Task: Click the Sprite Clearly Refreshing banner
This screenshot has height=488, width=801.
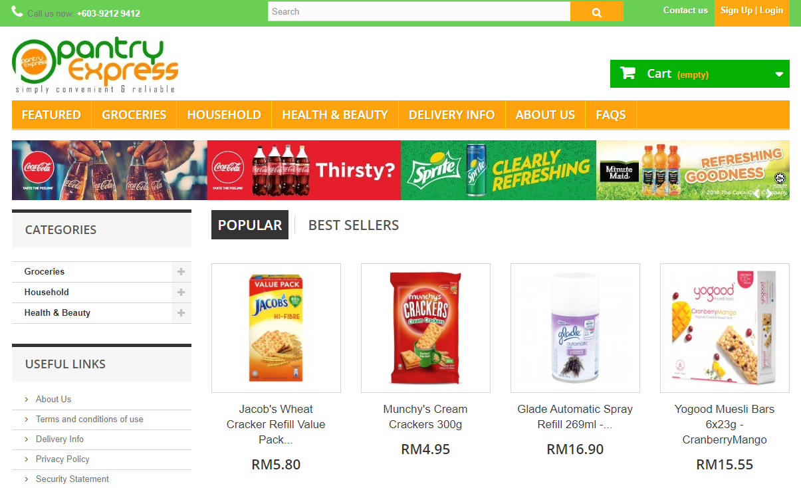Action: point(499,170)
